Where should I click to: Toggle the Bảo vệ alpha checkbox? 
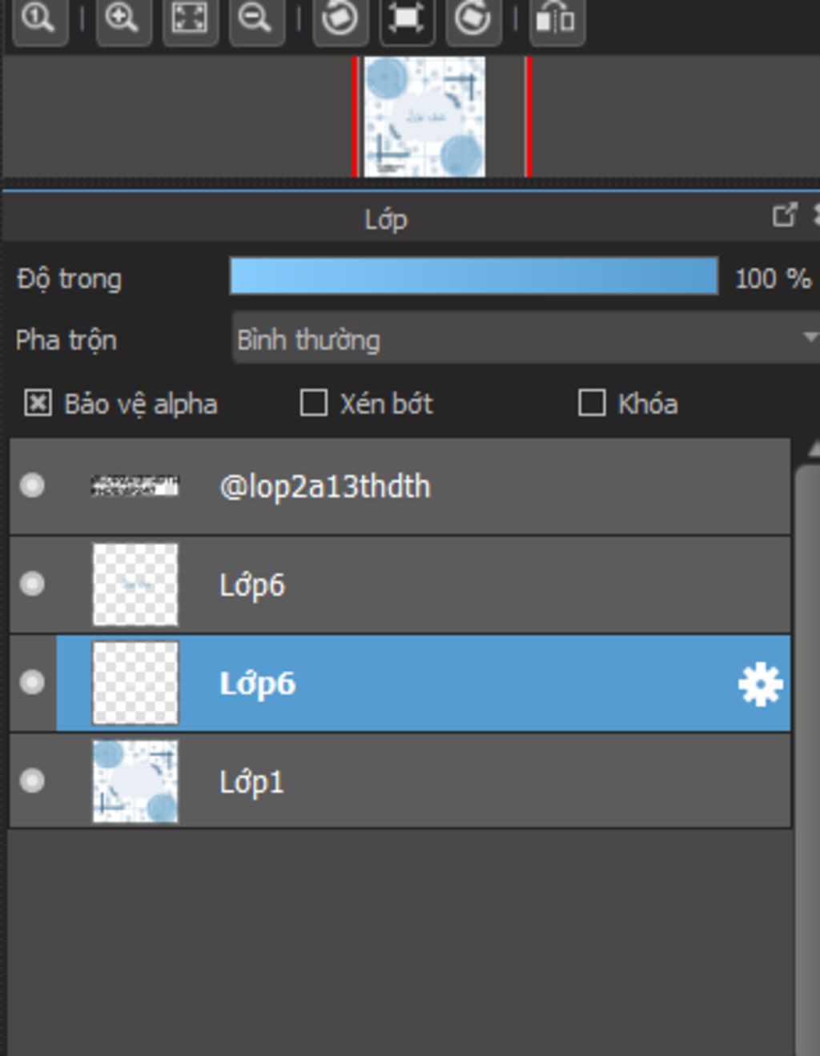coord(38,404)
